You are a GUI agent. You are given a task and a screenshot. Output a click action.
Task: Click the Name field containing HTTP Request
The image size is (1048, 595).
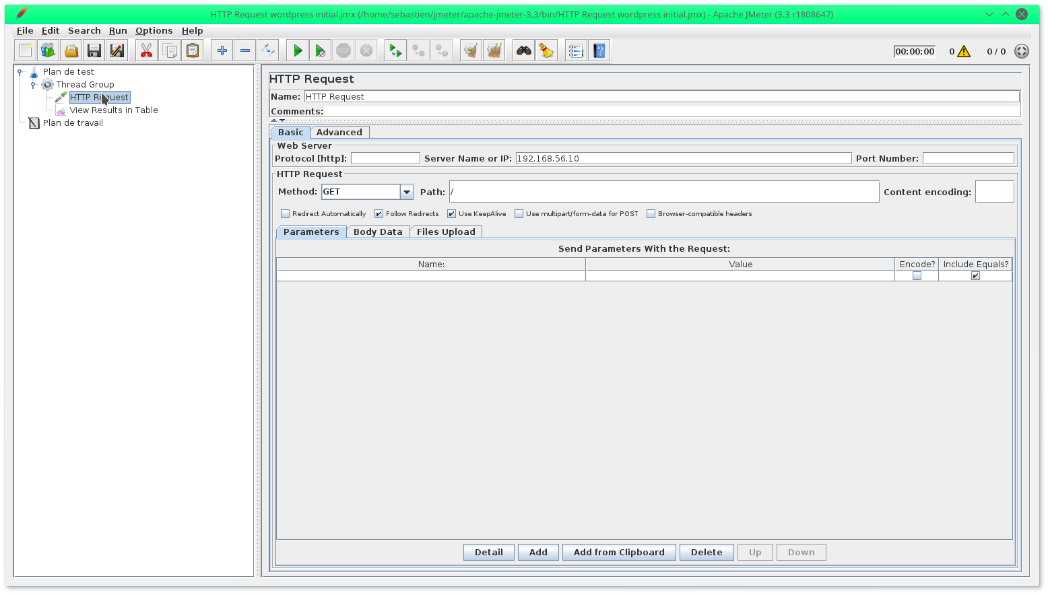click(662, 97)
